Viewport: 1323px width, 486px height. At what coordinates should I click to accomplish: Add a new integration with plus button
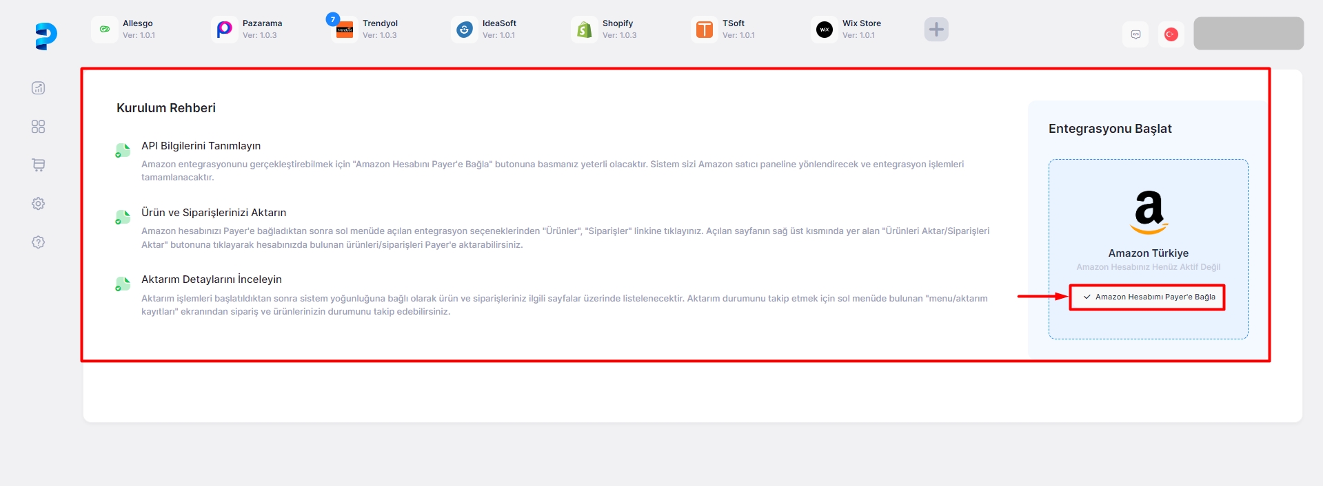pos(936,30)
